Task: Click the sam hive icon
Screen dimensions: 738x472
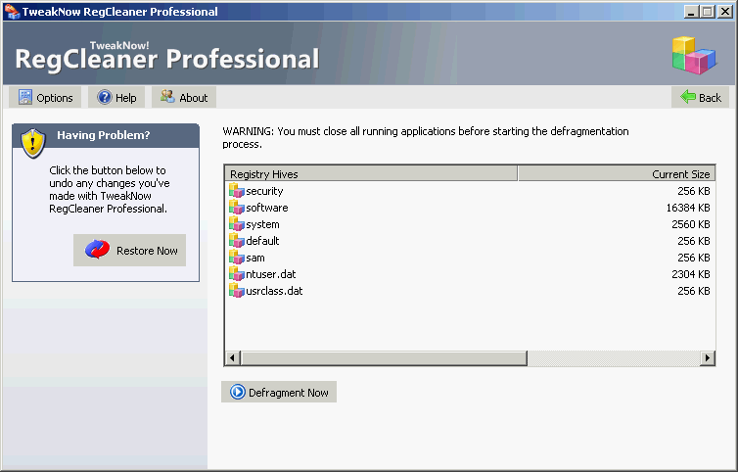Action: tap(236, 258)
